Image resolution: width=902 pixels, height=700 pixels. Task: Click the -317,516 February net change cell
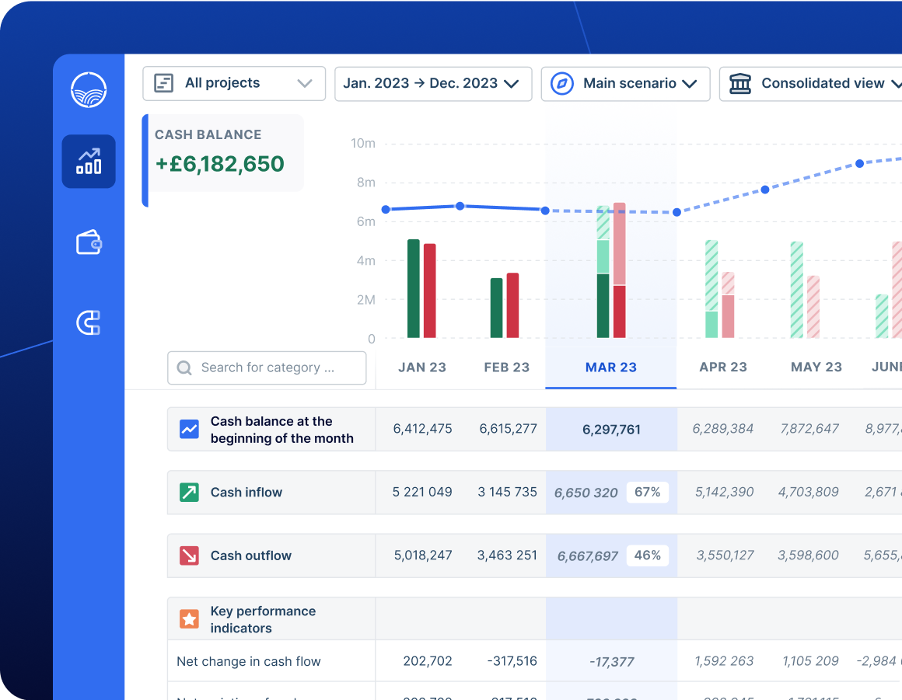click(512, 661)
